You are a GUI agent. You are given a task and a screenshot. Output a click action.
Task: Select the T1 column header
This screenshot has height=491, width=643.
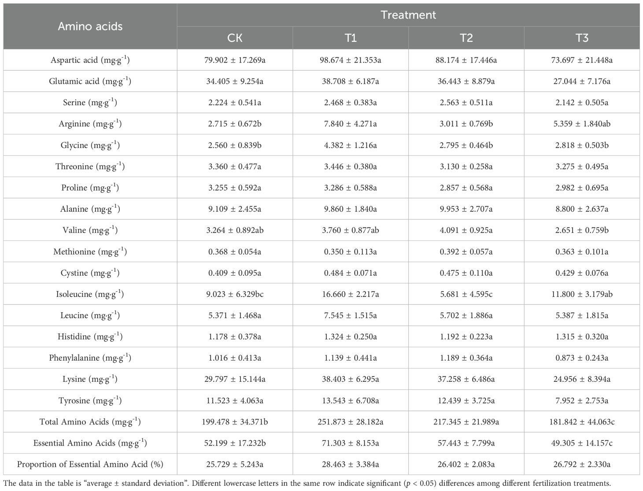pos(351,38)
